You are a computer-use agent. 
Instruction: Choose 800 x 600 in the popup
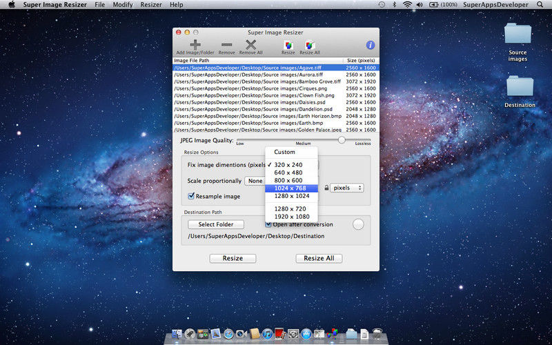[x=291, y=180]
